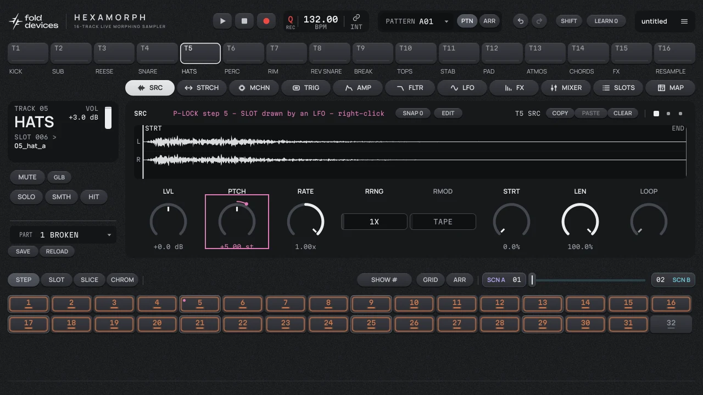Expand the PATTERN A01 dropdown
Screen dimensions: 703x395
tap(417, 21)
